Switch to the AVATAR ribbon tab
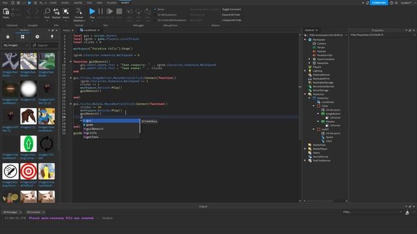The height and width of the screenshot is (234, 417). [78, 3]
